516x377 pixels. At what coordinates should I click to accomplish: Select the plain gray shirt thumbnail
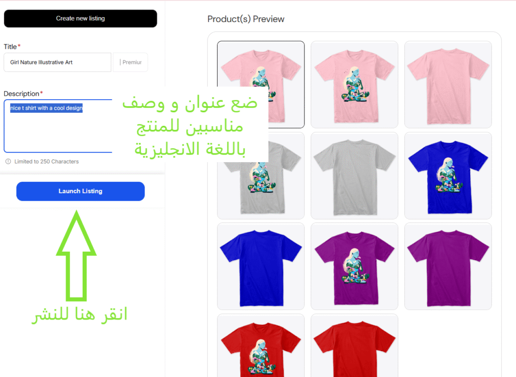(x=354, y=176)
